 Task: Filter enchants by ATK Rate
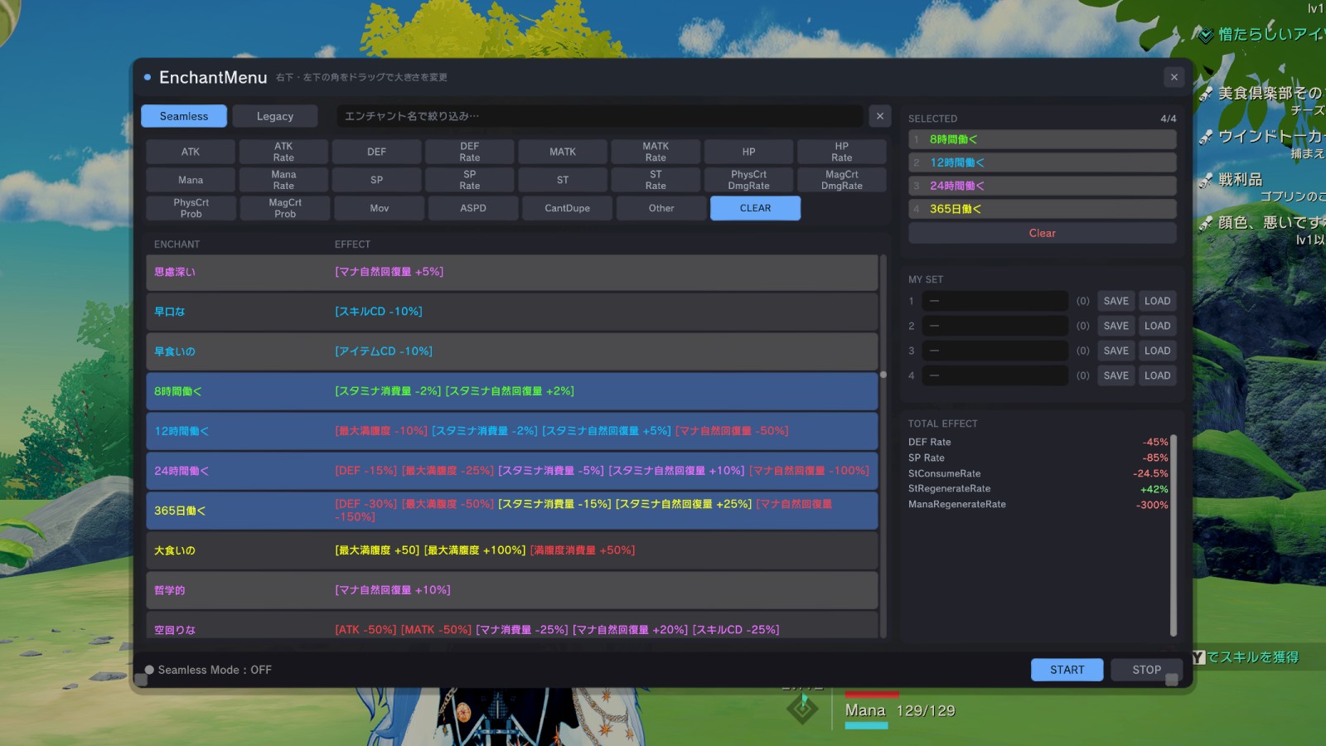point(283,152)
